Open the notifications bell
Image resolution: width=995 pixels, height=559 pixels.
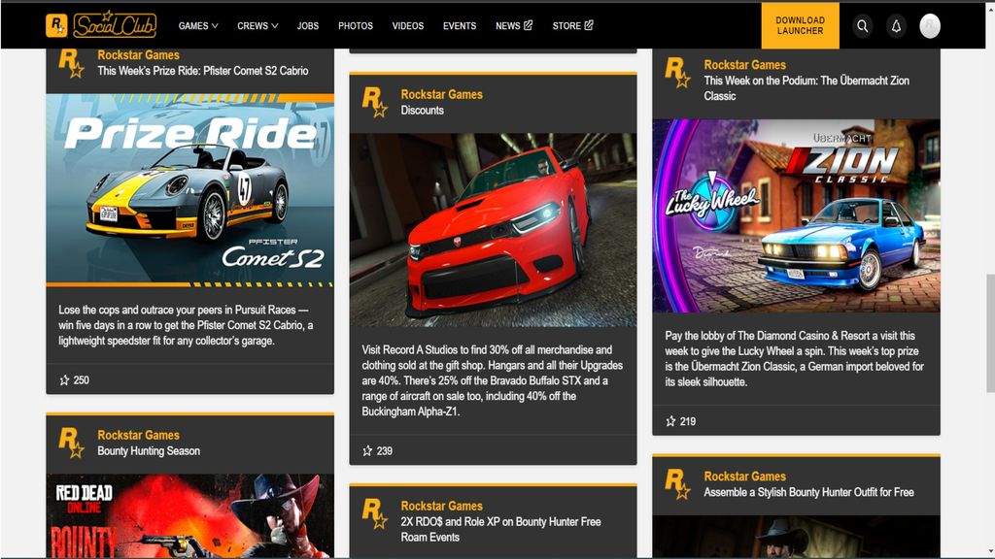(x=895, y=26)
